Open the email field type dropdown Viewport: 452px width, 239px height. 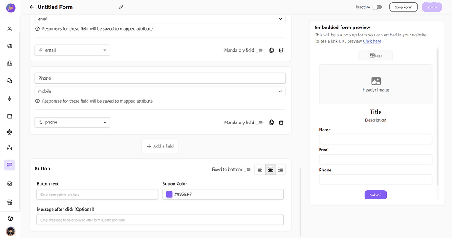coord(72,50)
